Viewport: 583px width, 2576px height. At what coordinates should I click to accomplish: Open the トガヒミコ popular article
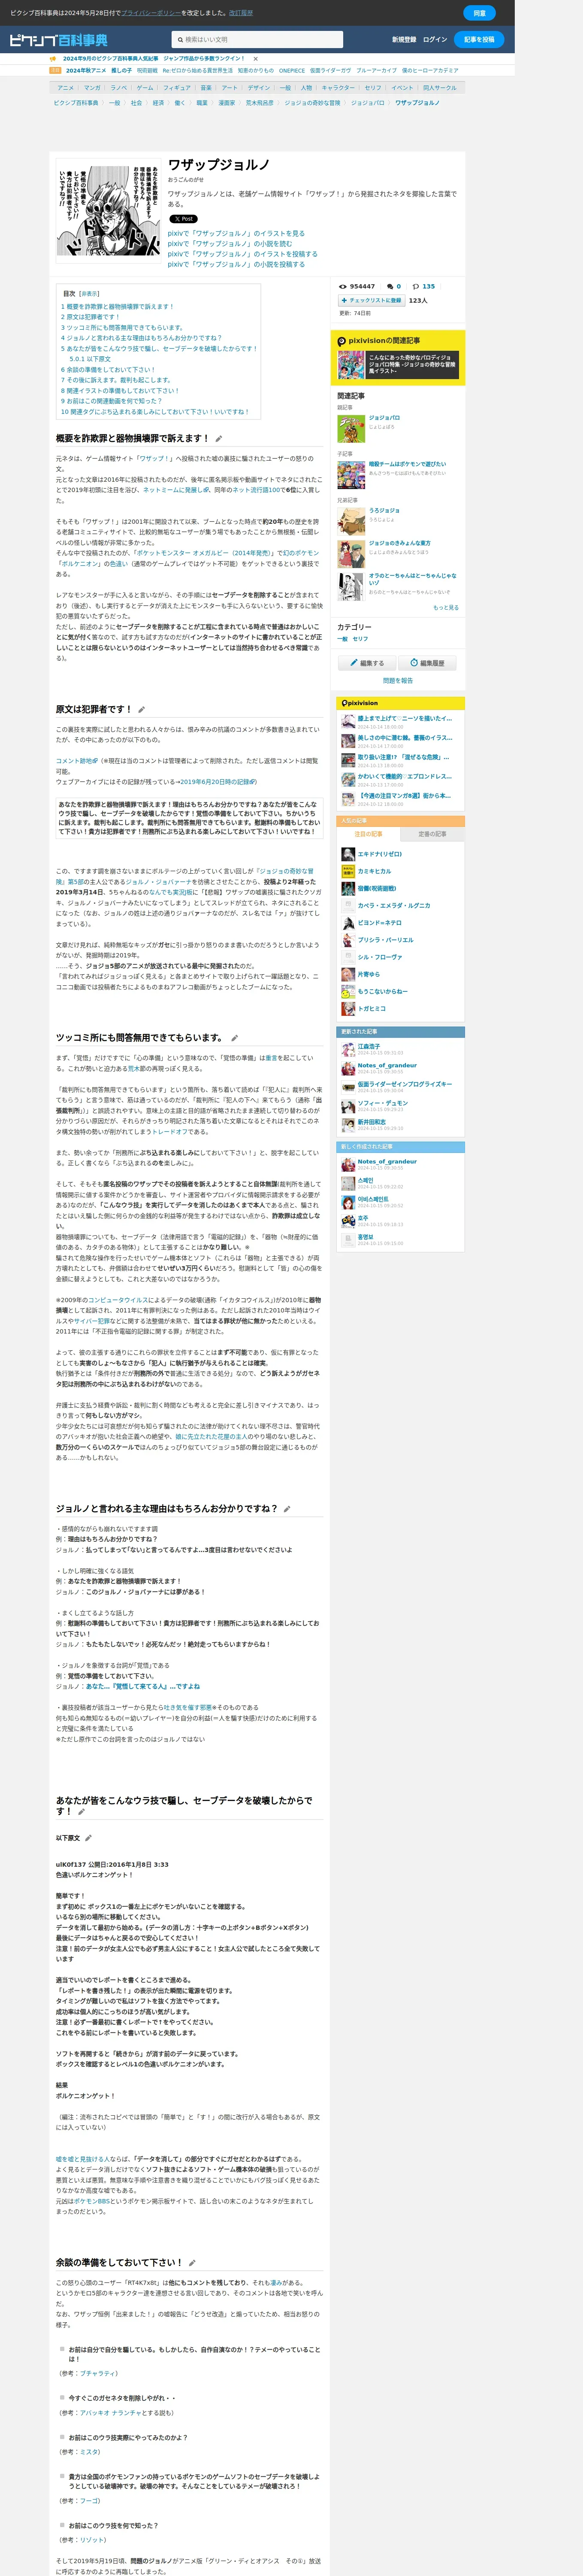372,1009
